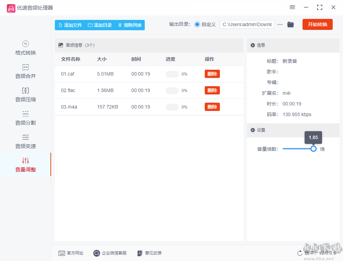The image size is (343, 261).
Task: Click the 开始转换 start conversion button
Action: pyautogui.click(x=317, y=24)
